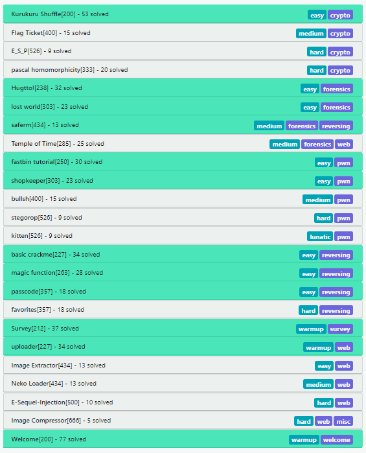Open the Hugtto! challenge
This screenshot has height=453, width=366.
(183, 88)
